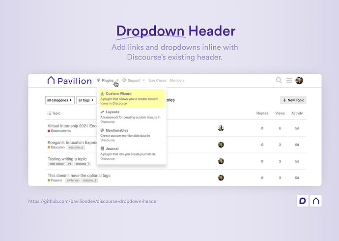Screen dimensions: 339x241
Task: Expand the Plugins header dropdown
Action: pos(108,80)
